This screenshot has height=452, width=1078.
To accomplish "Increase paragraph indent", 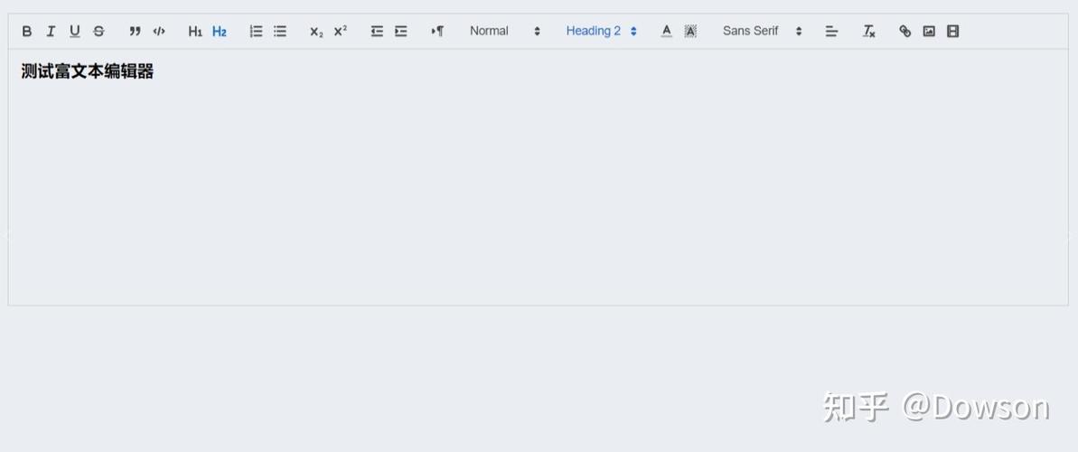I will coord(401,32).
